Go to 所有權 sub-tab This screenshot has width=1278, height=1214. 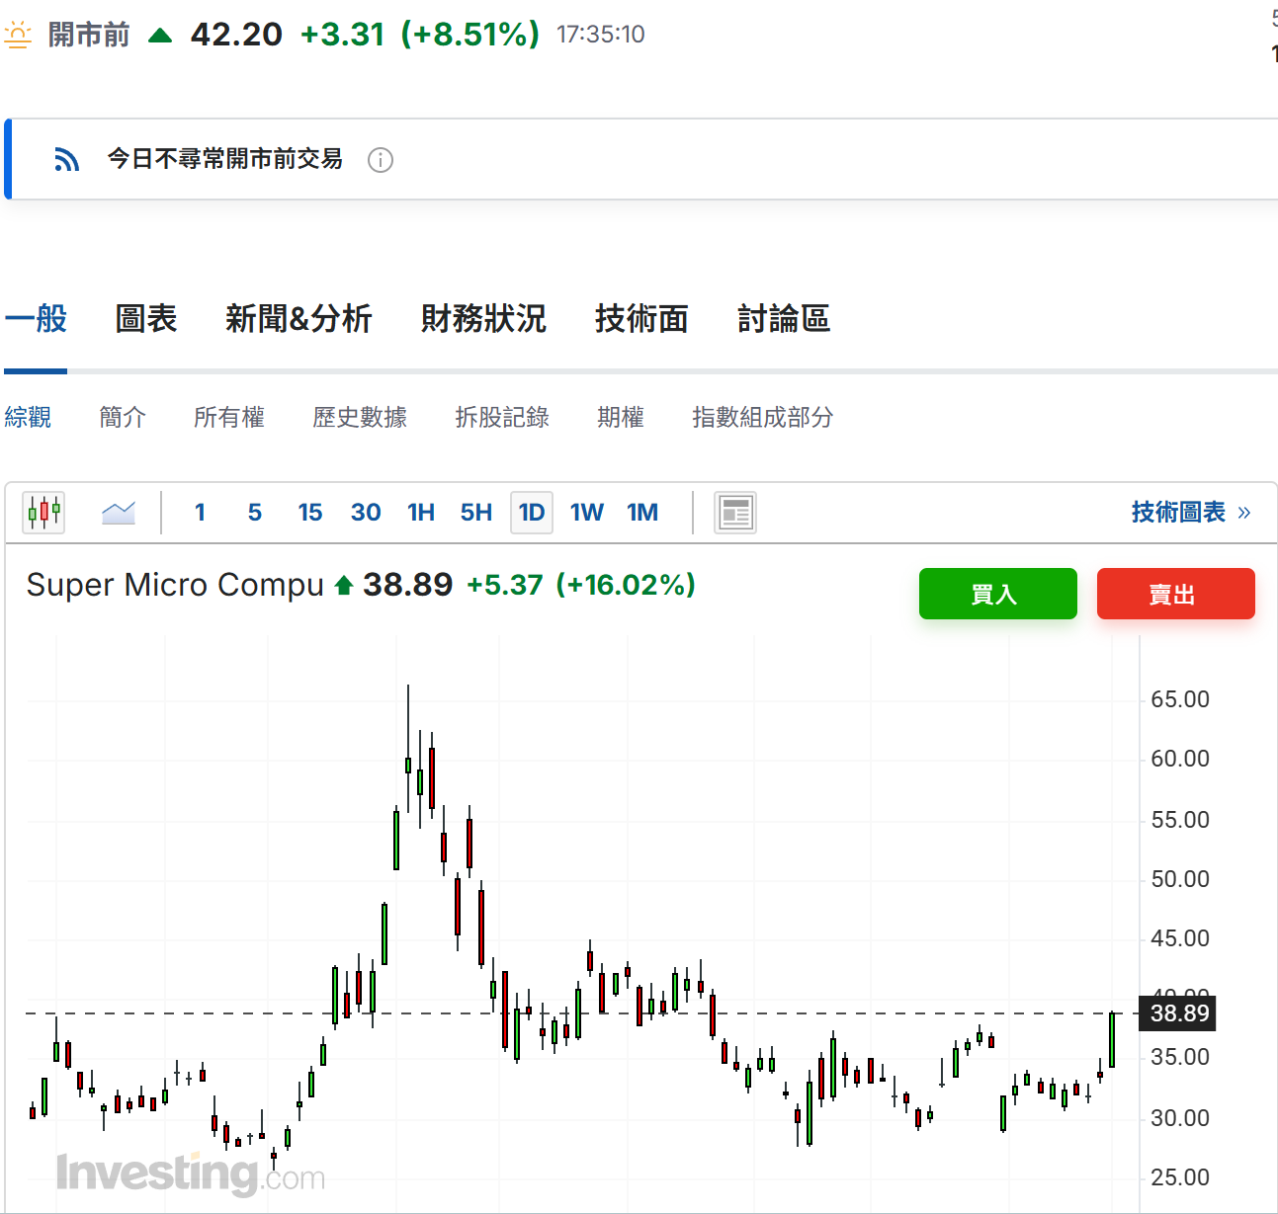229,418
